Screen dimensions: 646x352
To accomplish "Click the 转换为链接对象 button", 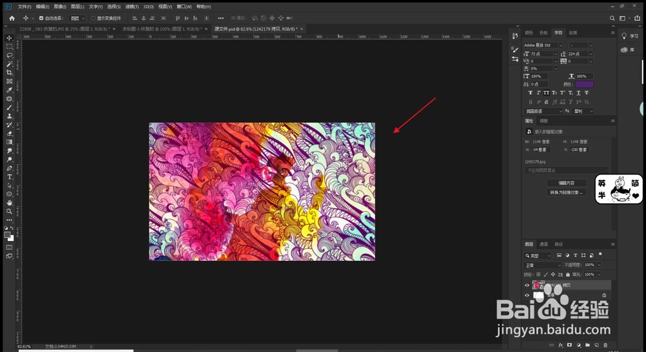I will click(x=566, y=192).
